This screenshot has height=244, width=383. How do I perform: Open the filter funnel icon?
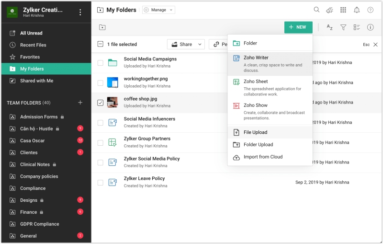(343, 27)
